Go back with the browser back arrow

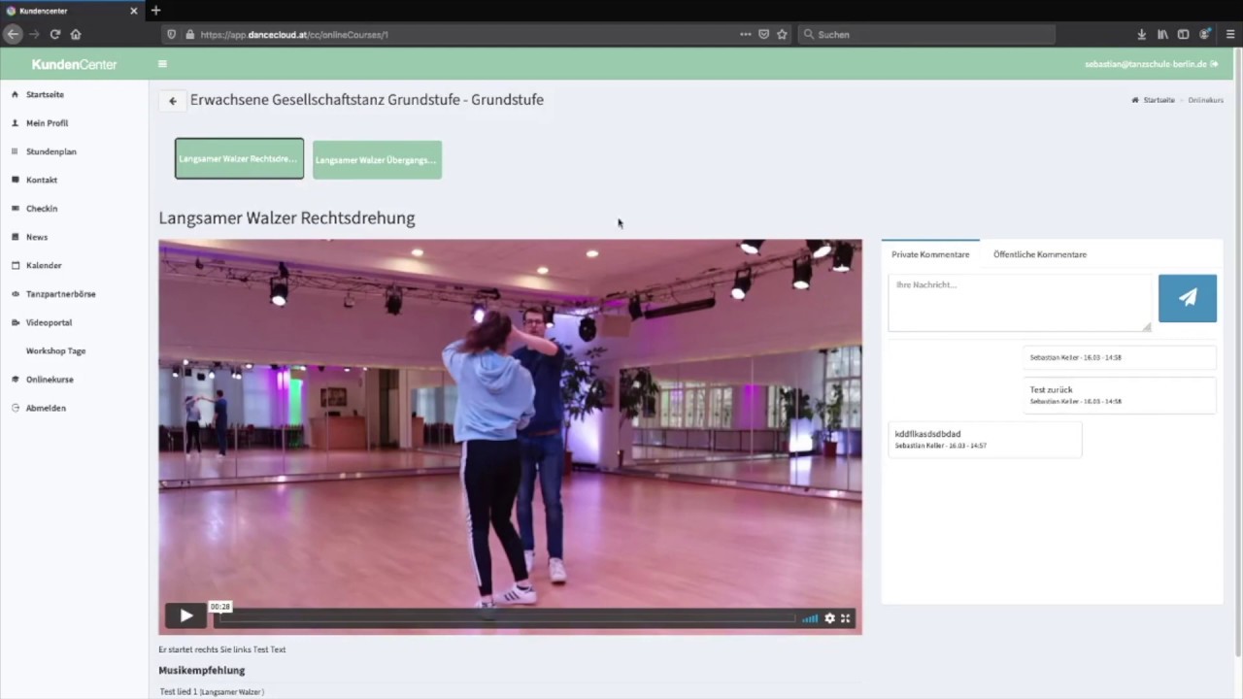pos(13,34)
